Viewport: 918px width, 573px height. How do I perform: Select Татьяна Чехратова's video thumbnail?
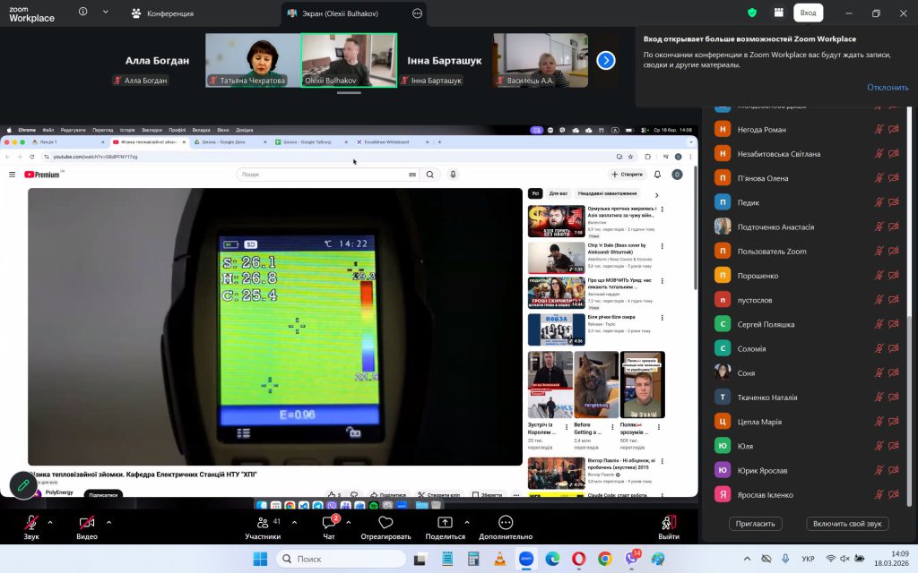pos(253,60)
